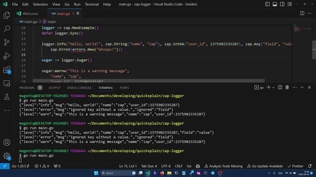316x177 pixels.
Task: Open Remote Explorer view
Action: pos(6,83)
